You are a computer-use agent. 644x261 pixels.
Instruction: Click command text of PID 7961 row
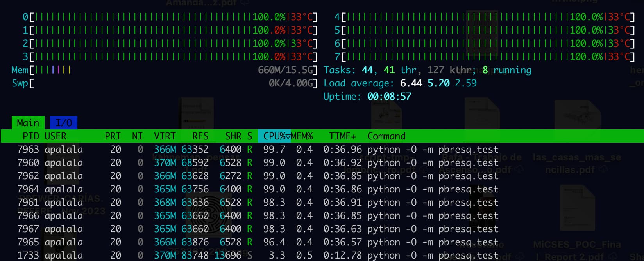433,202
